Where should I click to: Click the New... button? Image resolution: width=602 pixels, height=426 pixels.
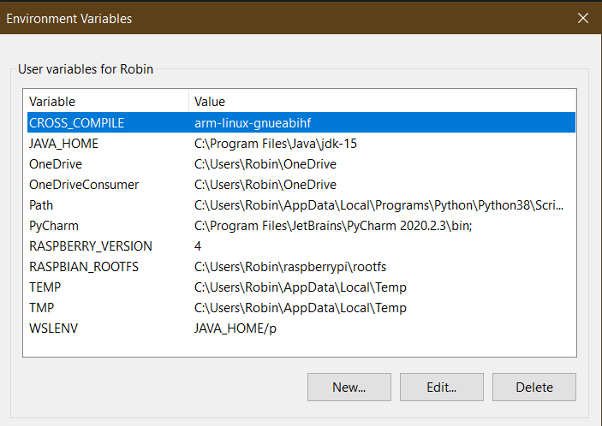pos(349,387)
